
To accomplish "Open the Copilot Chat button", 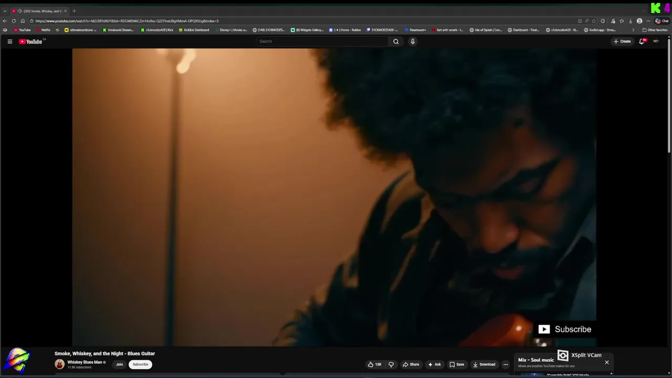I will click(661, 21).
